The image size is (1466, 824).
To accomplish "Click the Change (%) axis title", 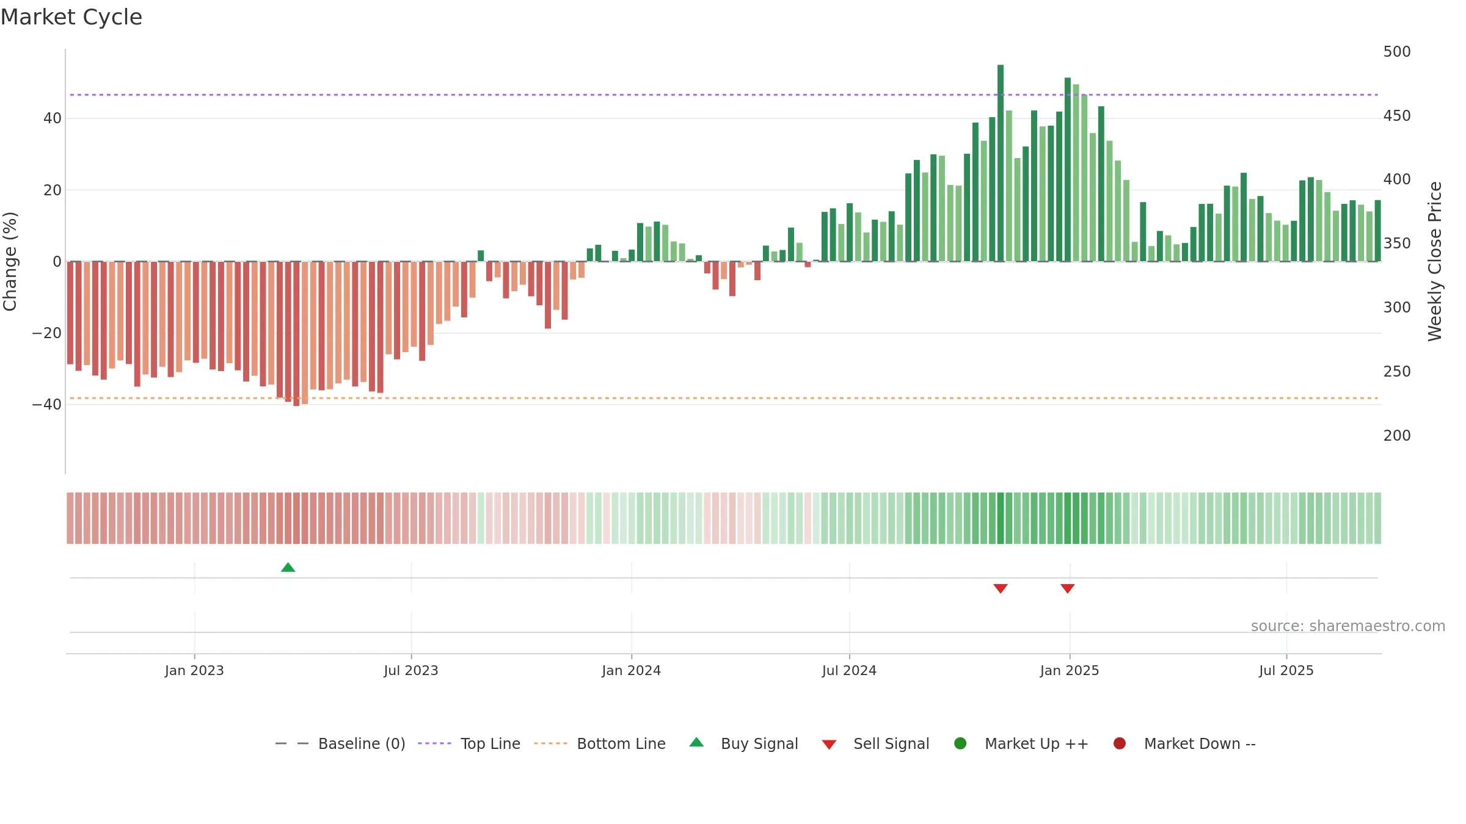I will click(10, 261).
